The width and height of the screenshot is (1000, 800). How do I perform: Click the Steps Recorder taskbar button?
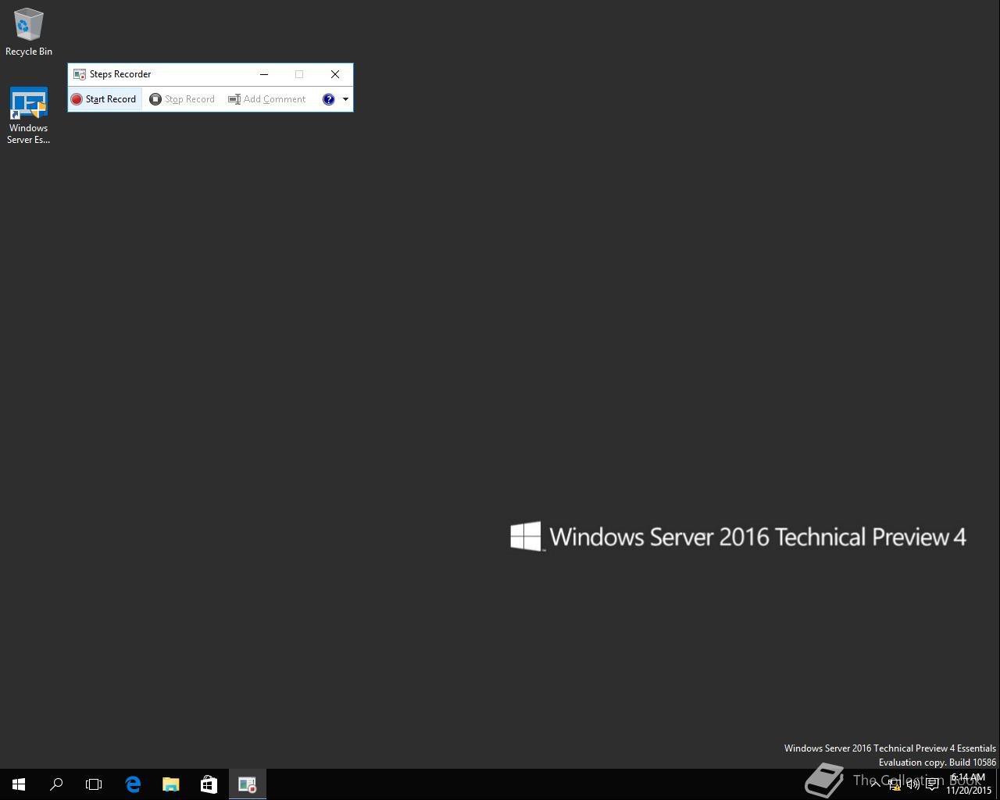247,784
